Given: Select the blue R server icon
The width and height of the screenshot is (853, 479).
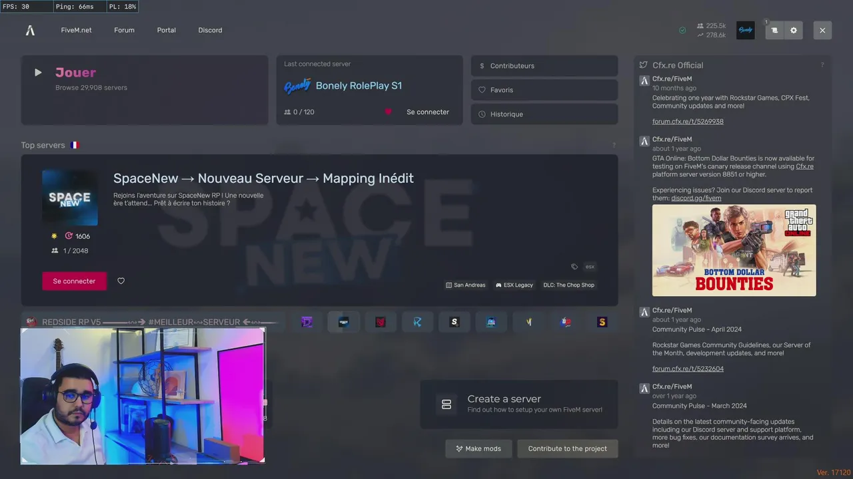Looking at the screenshot, I should [x=417, y=322].
